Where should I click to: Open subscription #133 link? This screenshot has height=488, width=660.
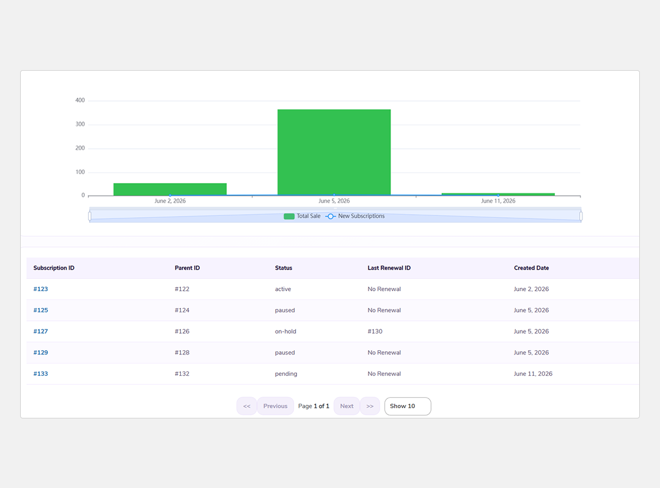41,374
